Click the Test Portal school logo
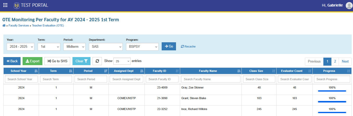353x116 pixels. tap(17, 5)
